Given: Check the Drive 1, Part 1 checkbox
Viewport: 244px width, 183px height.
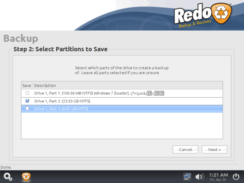Looking at the screenshot, I should point(27,93).
